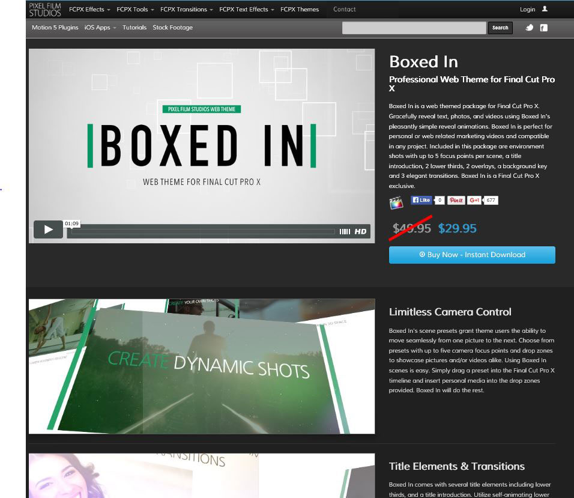Click the $29.95 sale price
574x498 pixels.
pos(458,228)
